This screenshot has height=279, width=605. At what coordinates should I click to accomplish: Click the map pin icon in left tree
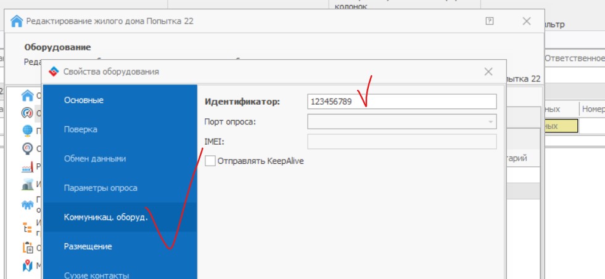pyautogui.click(x=27, y=266)
